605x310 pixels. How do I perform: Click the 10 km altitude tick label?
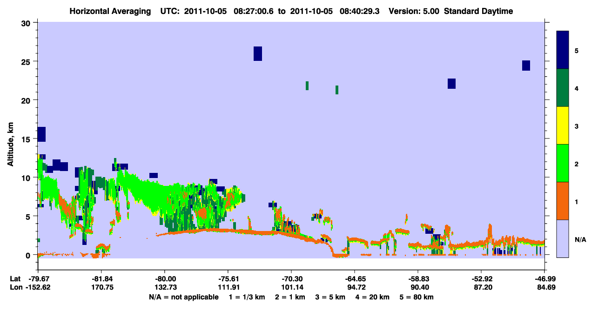(26, 178)
